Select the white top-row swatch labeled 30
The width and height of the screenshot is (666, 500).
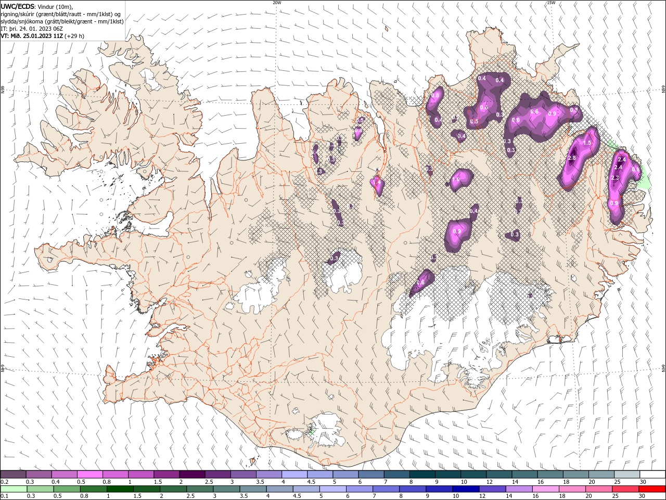(x=652, y=474)
